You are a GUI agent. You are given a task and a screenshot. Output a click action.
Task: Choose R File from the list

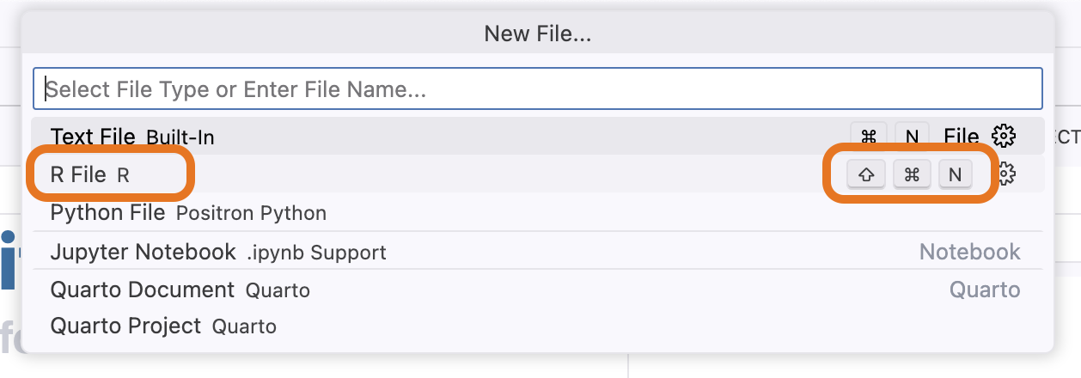(538, 174)
